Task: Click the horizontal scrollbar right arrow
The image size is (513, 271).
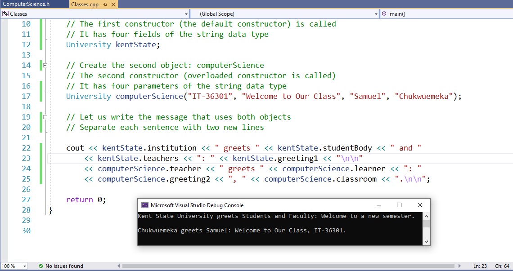Action: pos(459,266)
